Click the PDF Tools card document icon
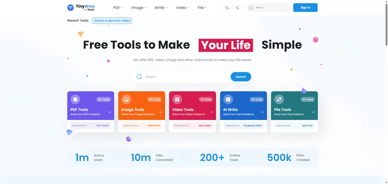The image size is (388, 184). point(75,99)
